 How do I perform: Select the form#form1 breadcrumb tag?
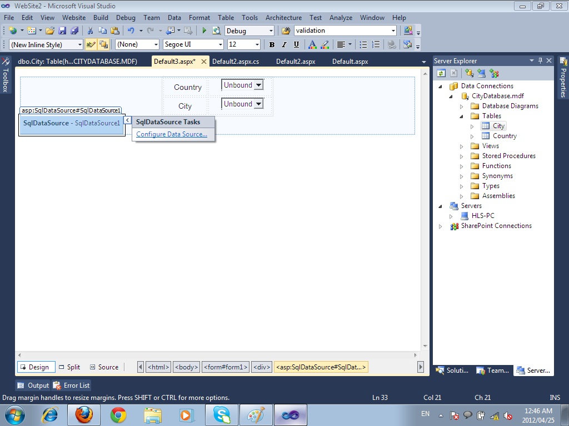click(226, 367)
